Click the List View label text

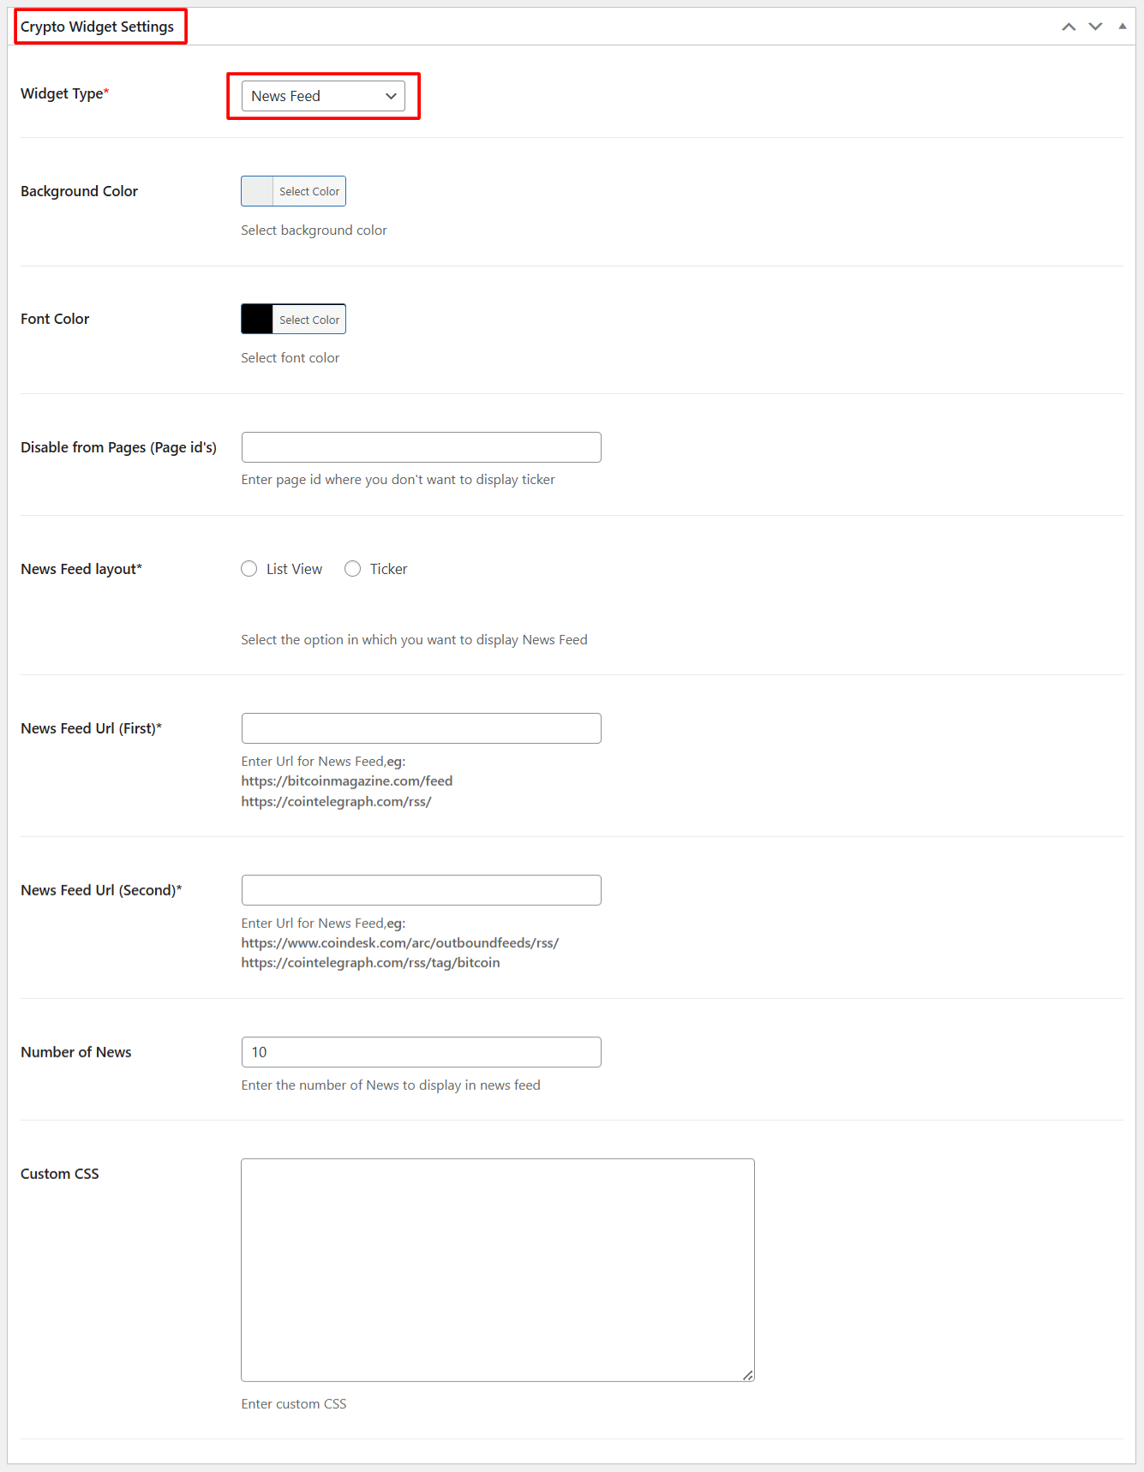(294, 569)
